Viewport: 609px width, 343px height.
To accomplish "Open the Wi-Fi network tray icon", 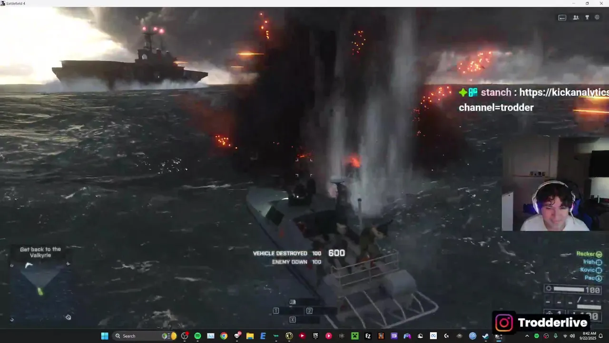I will click(x=565, y=336).
